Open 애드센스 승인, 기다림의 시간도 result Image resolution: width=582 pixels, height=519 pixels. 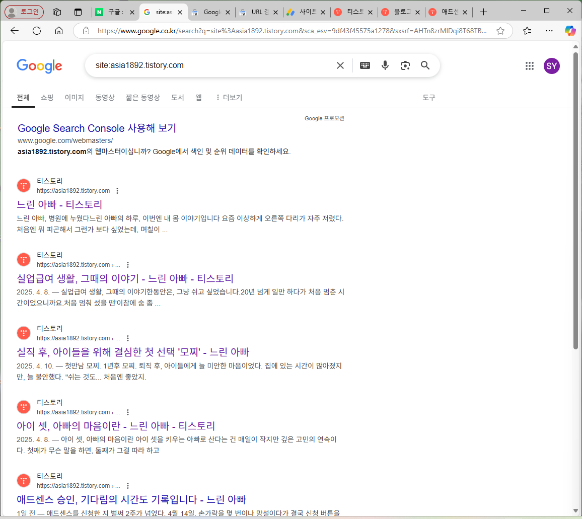click(131, 499)
